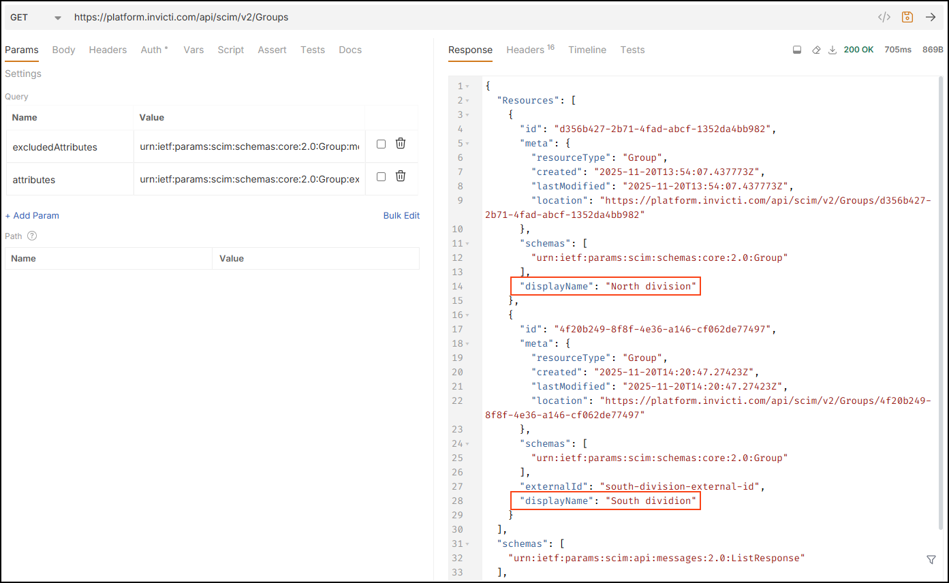Click the response layout toggle icon

coord(797,50)
